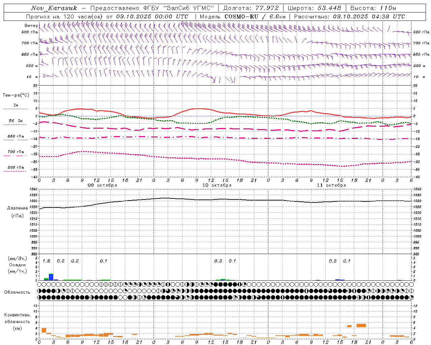Click the '(мм/3ч.)' unit label

tap(18, 258)
